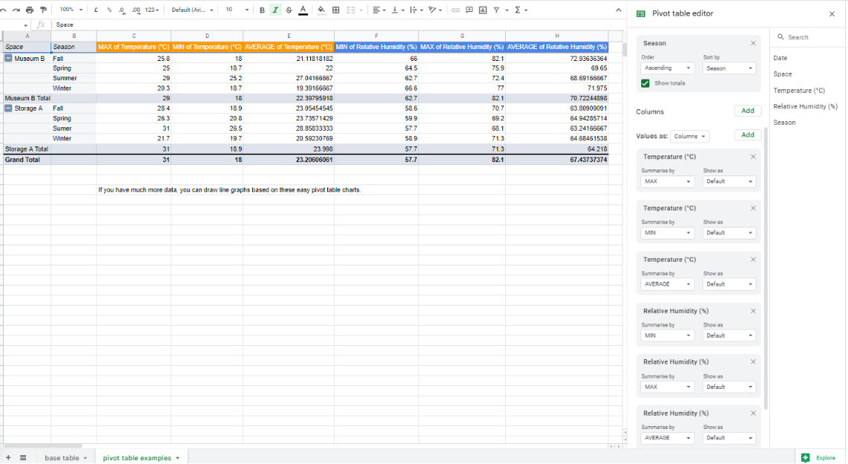Toggle the Show totals checkbox for Season
This screenshot has height=464, width=848.
643,84
